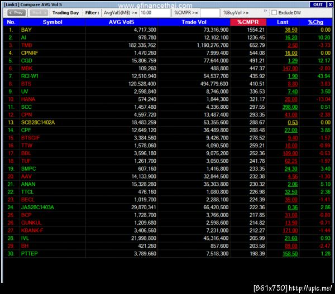Select the TTW symbol
Screen dimensions: 335x294
coord(27,146)
